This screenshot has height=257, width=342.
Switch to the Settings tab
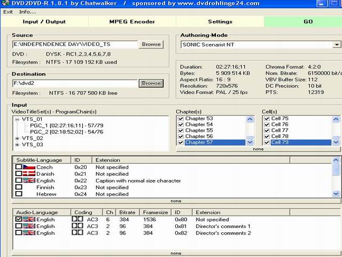(x=220, y=21)
